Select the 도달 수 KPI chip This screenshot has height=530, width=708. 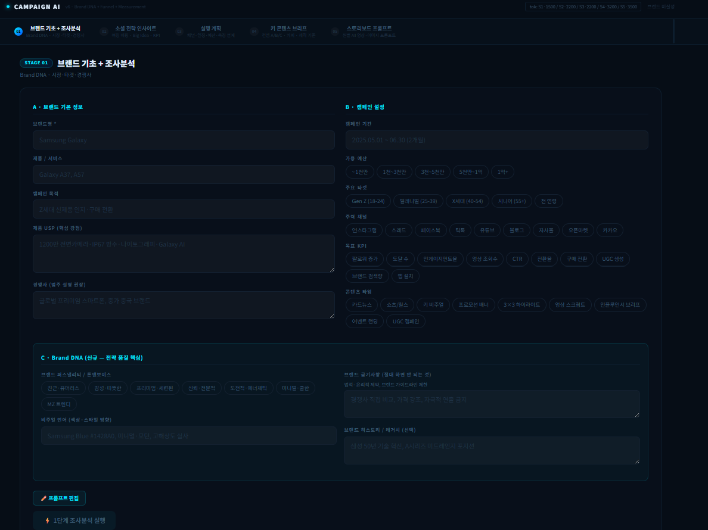click(400, 259)
